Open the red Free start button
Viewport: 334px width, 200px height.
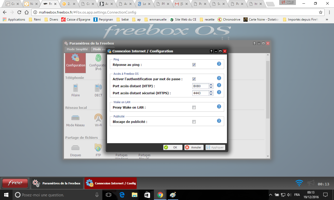point(15,183)
